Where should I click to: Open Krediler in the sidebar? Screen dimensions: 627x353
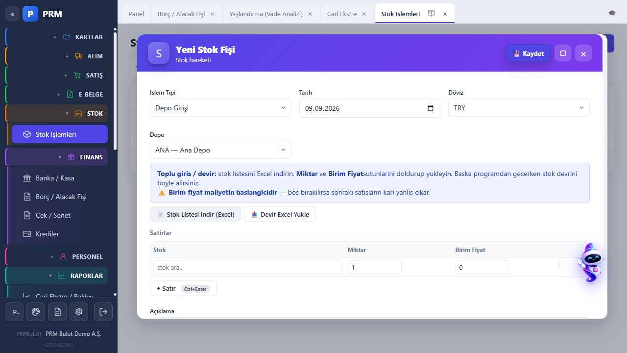coord(60,234)
